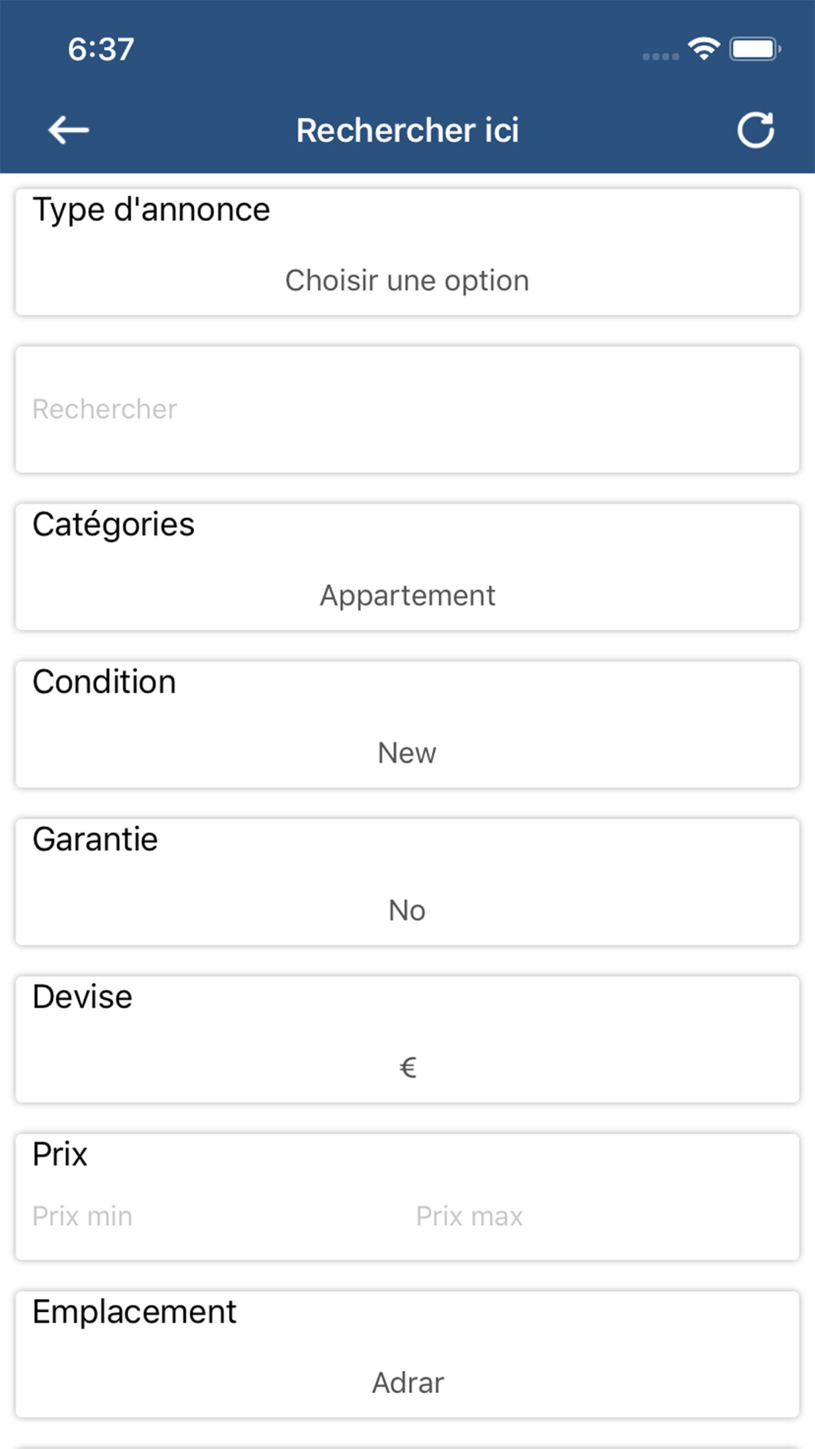Tap the cellular signal dots indicator
Image resolution: width=815 pixels, height=1449 pixels.
pyautogui.click(x=660, y=56)
